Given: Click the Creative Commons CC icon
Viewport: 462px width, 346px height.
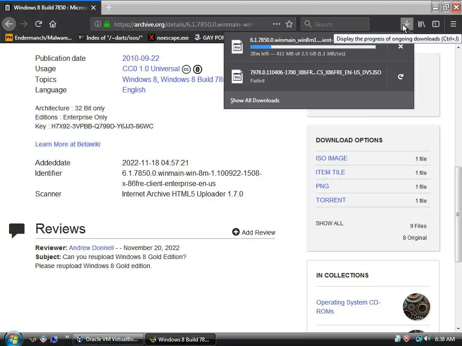Looking at the screenshot, I should point(186,69).
